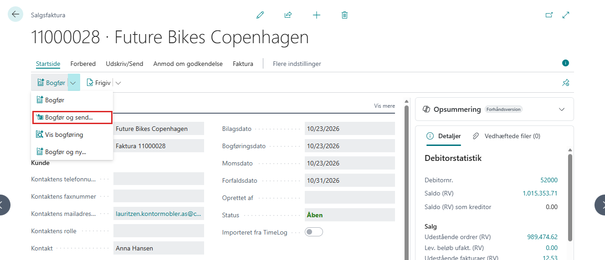Toggle Importeret fra TimeLog switch
605x260 pixels.
pos(314,232)
